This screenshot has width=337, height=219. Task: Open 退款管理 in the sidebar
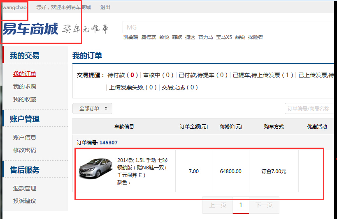(25, 188)
